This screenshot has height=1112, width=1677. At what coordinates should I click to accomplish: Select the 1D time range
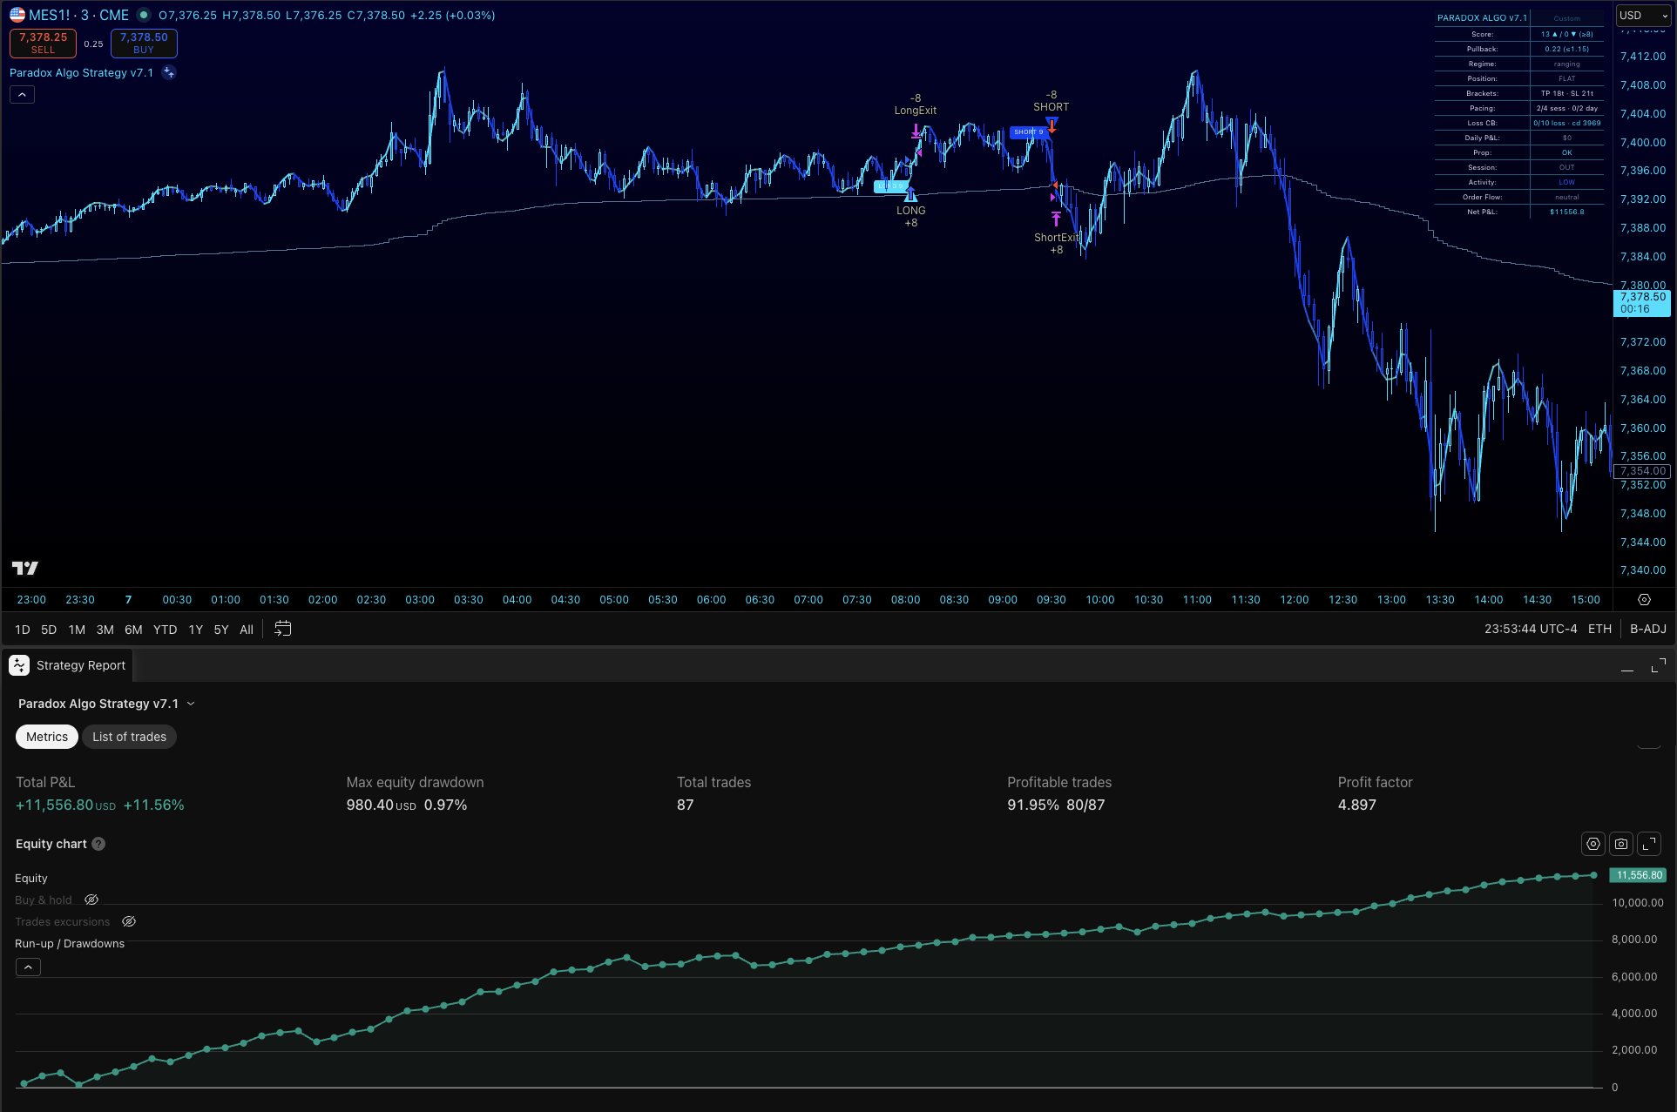(x=23, y=630)
